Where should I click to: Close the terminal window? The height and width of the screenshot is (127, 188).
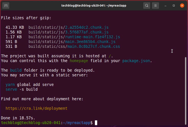pos(182,5)
